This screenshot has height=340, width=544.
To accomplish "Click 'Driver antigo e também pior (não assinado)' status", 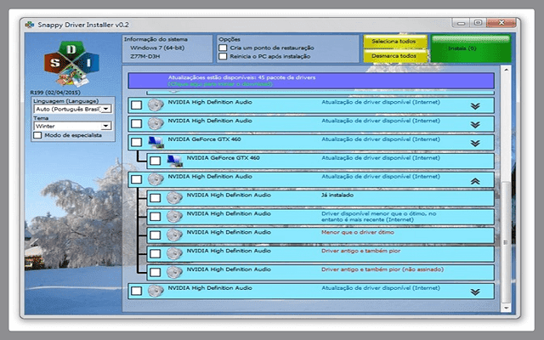I will point(382,269).
